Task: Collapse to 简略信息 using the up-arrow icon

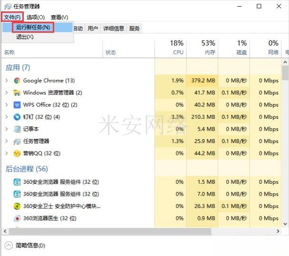Action: (9, 246)
